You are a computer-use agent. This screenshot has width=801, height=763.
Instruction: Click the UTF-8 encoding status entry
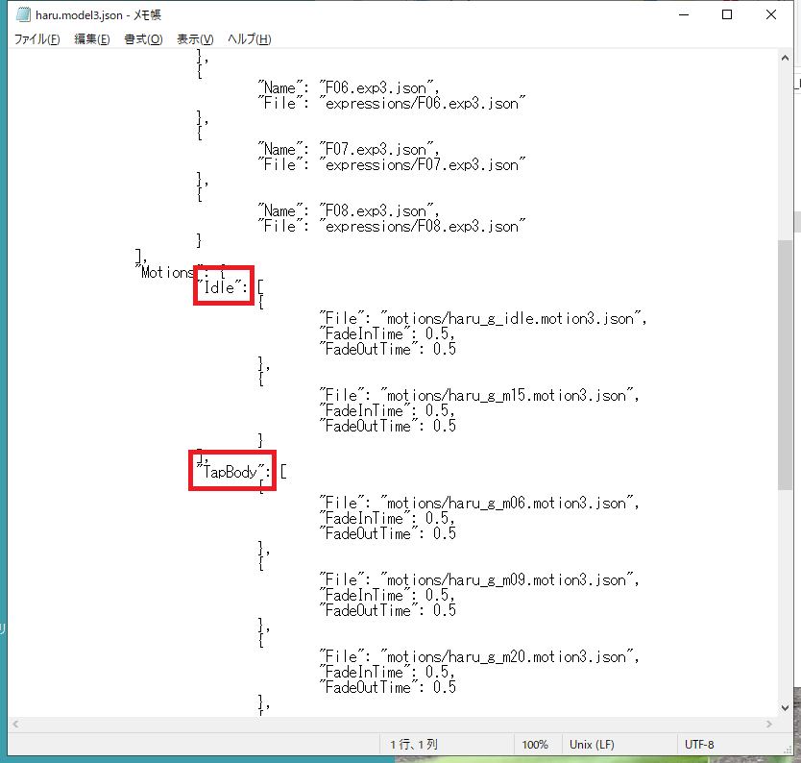tap(699, 745)
